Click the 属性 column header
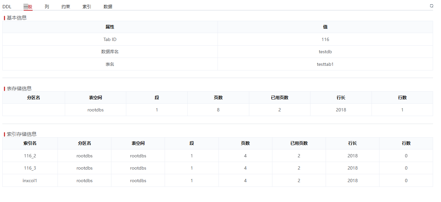This screenshot has height=202, width=441. [x=110, y=27]
